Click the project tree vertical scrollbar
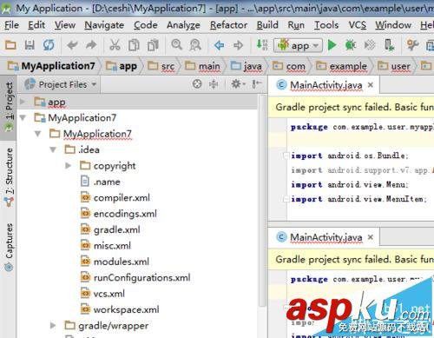This screenshot has width=434, height=338. [262, 200]
